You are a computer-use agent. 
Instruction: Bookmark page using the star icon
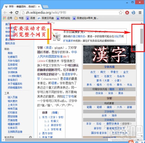[x=121, y=12]
